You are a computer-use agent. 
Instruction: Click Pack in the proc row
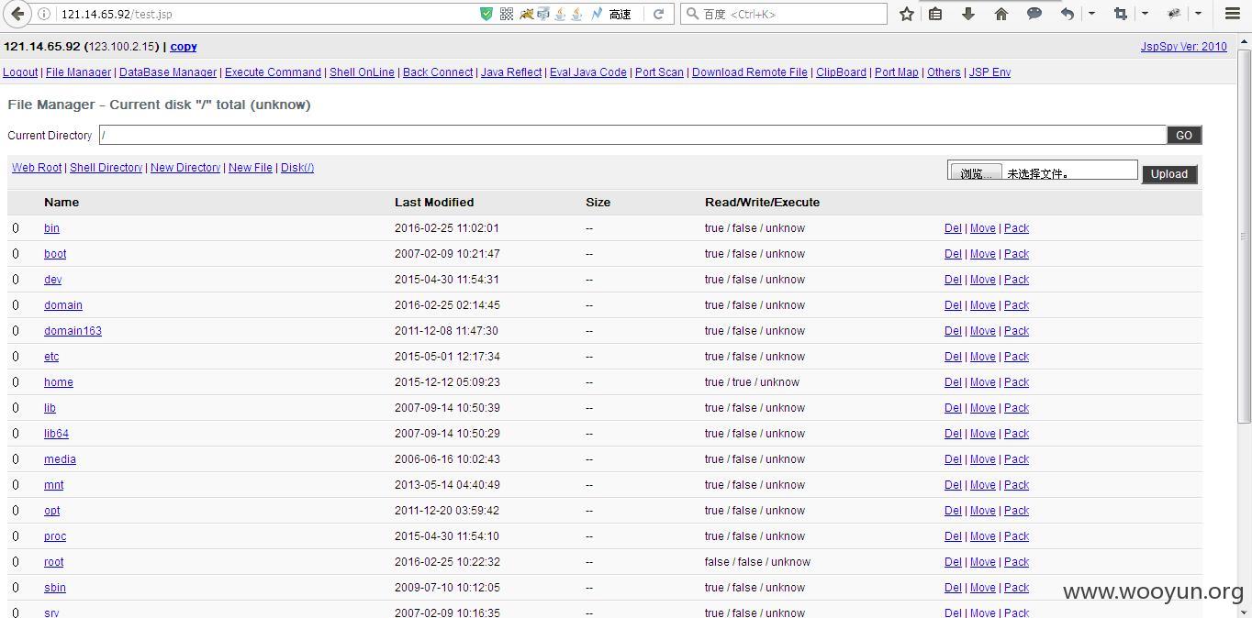(1016, 536)
